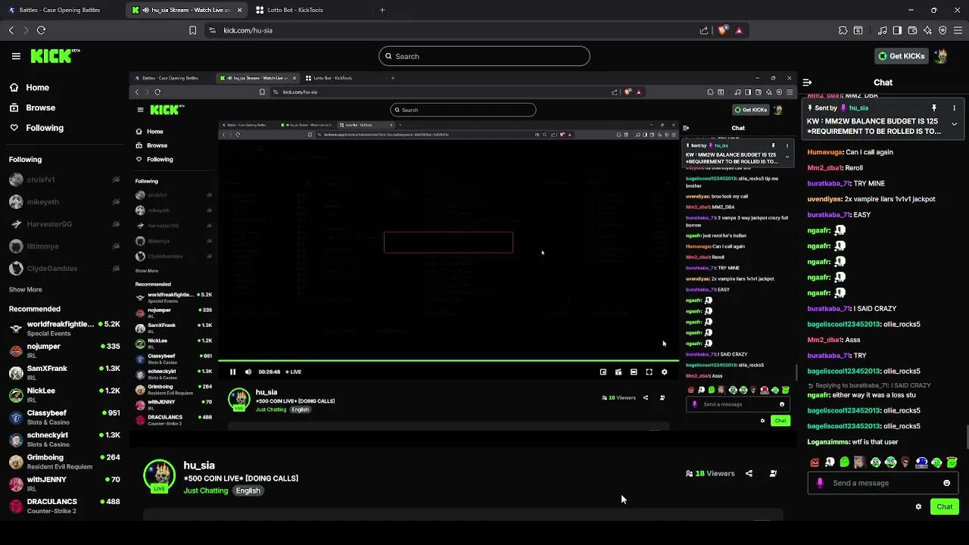Click the Just Chatting category link
Image resolution: width=969 pixels, height=545 pixels.
pos(205,490)
